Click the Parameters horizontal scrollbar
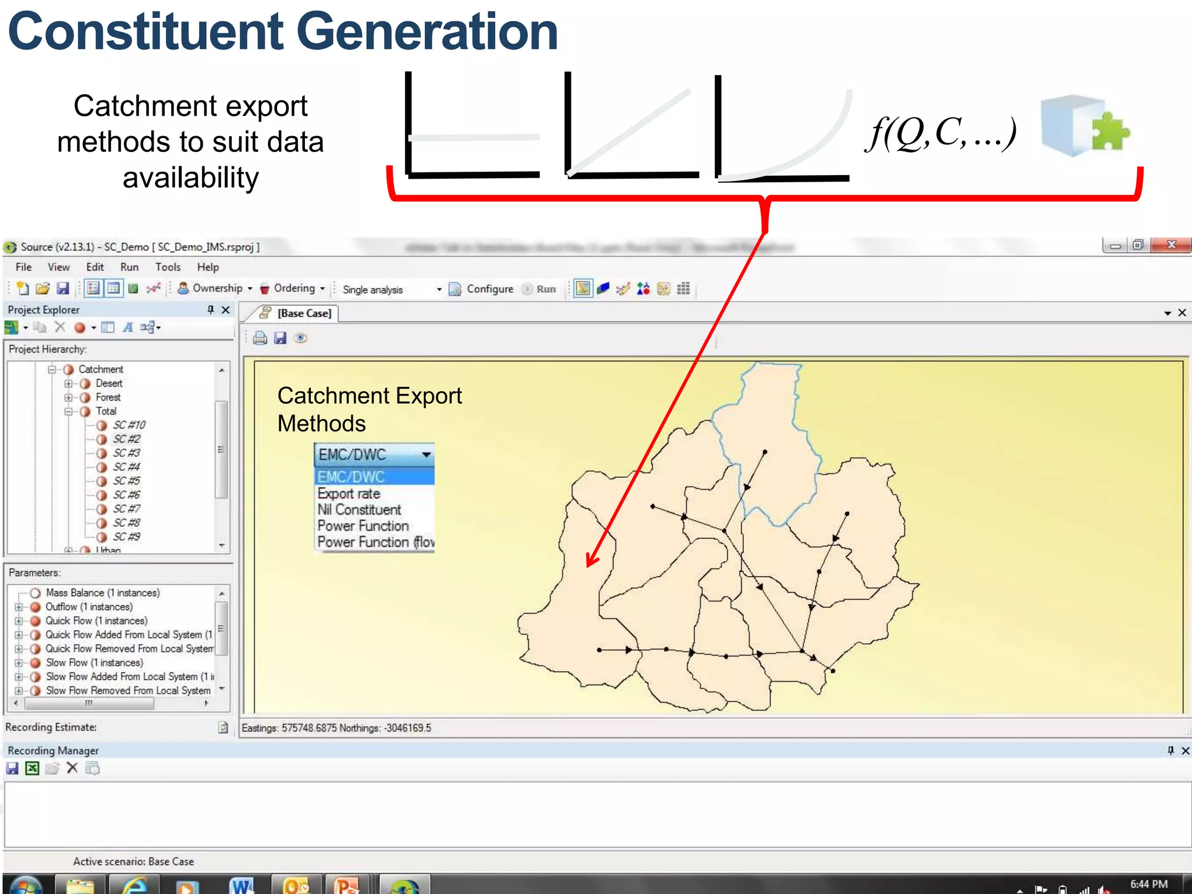This screenshot has width=1192, height=894. tap(89, 703)
